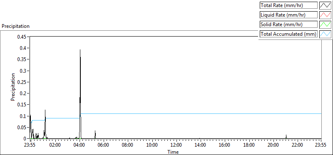The width and height of the screenshot is (333, 155).
Task: Select the Total Rate (mm/hr) legend label
Action: pos(288,5)
